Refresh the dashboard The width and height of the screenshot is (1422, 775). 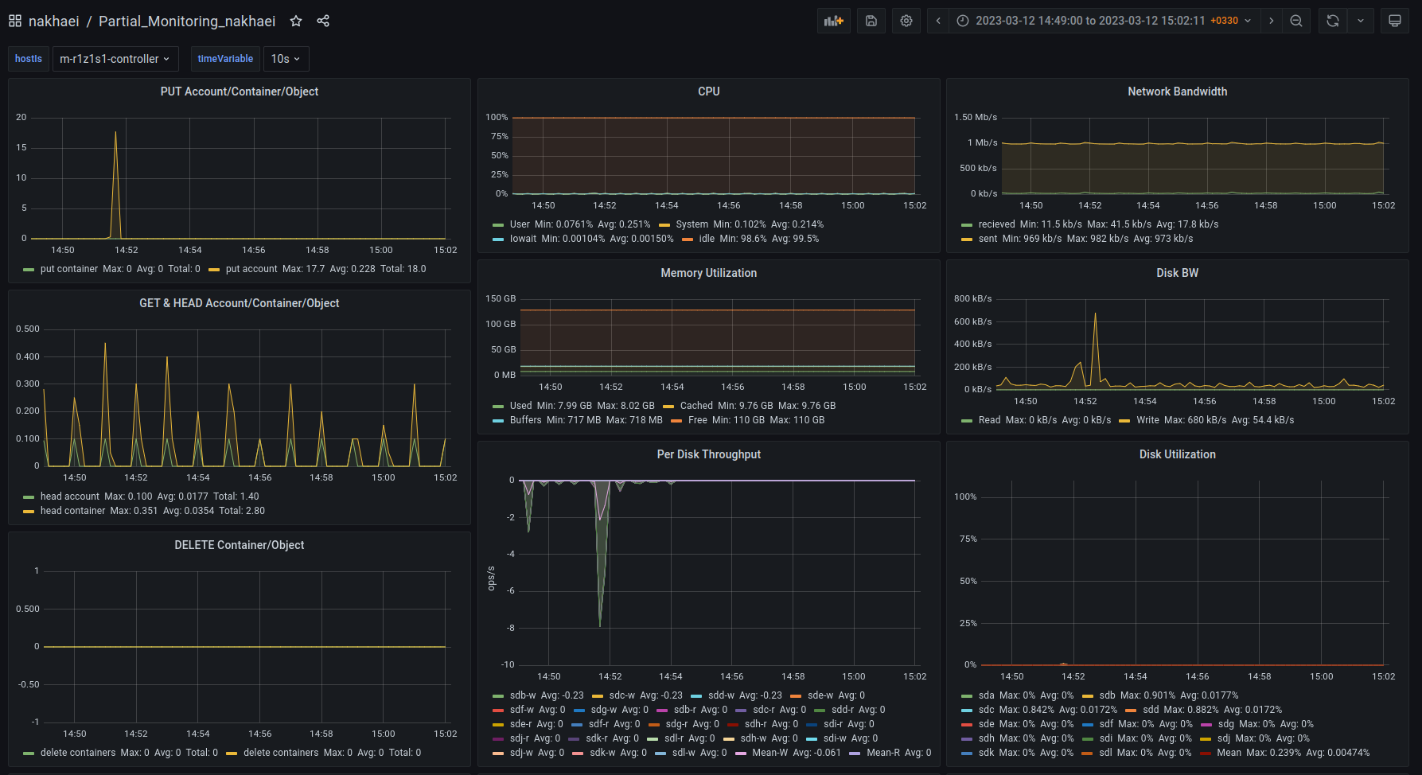1333,21
